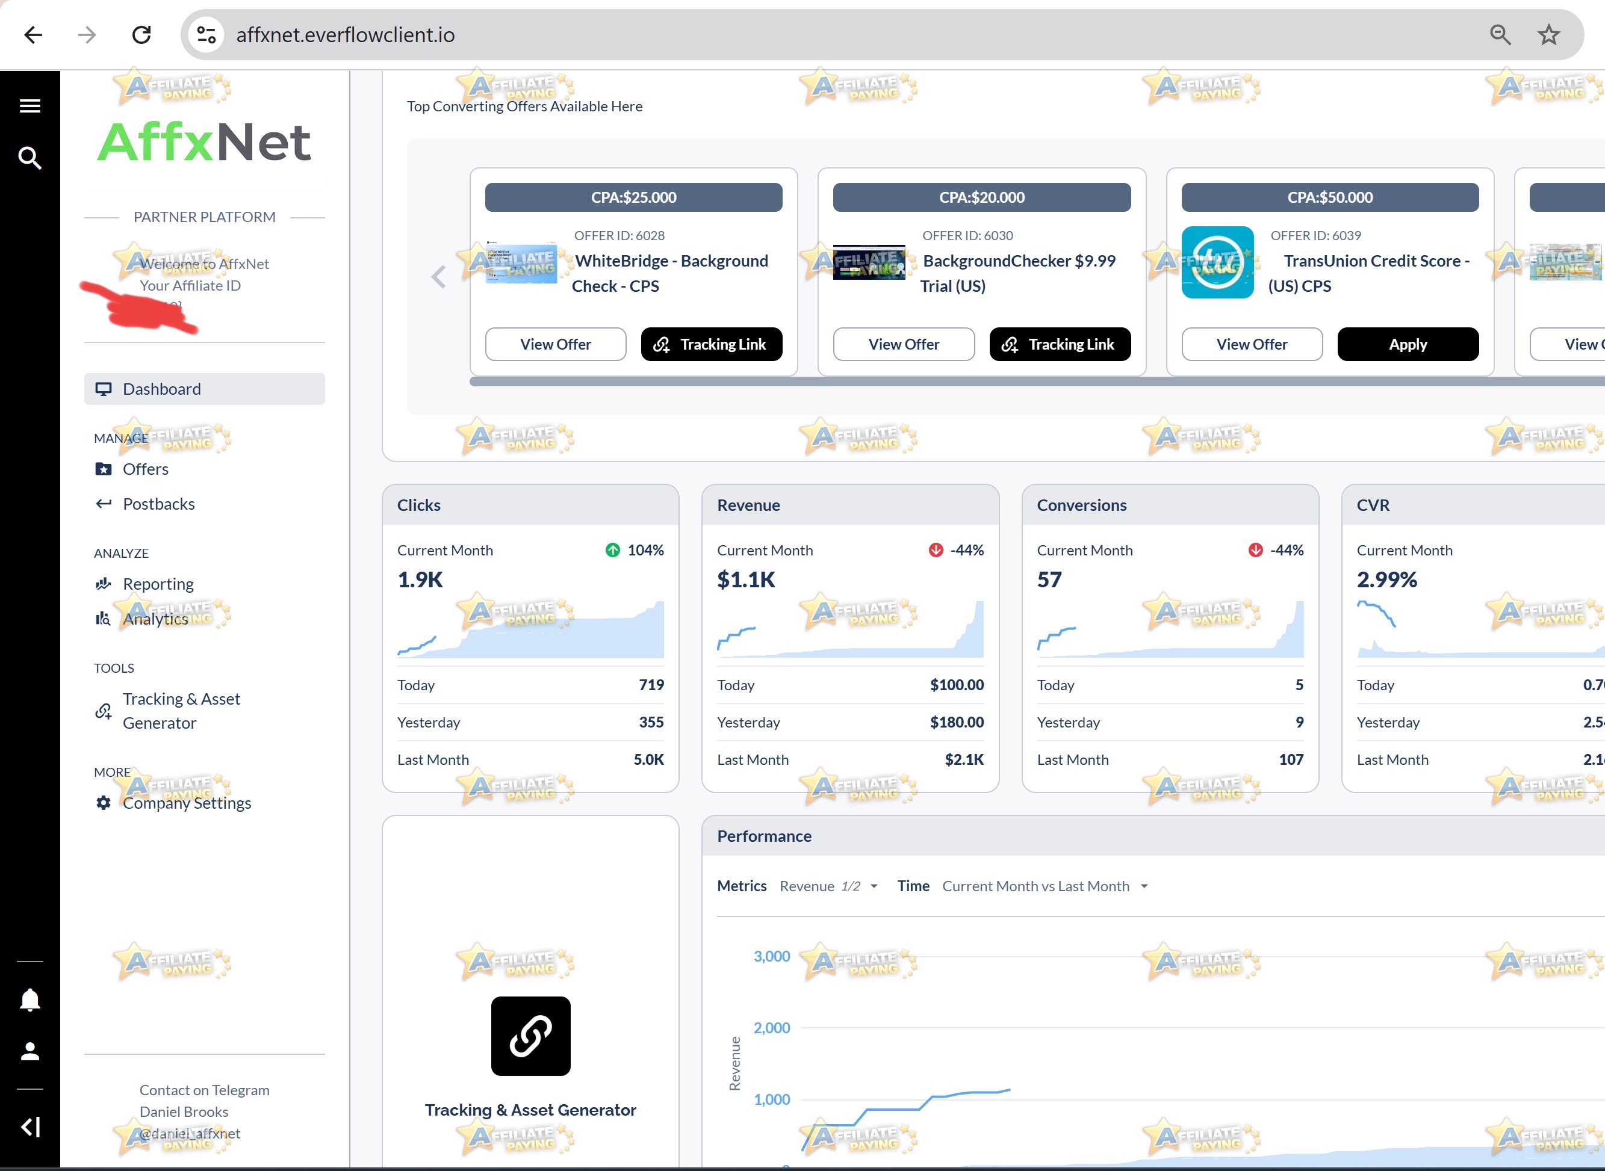Open Dashboard in the sidebar

204,389
